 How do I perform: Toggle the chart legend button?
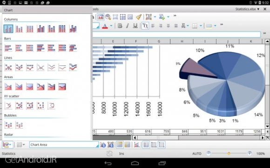click(x=146, y=145)
